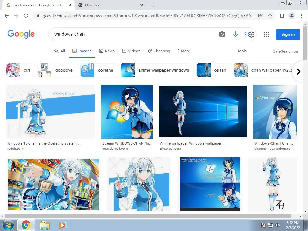
Task: Open a new tab with plus button
Action: (x=153, y=5)
